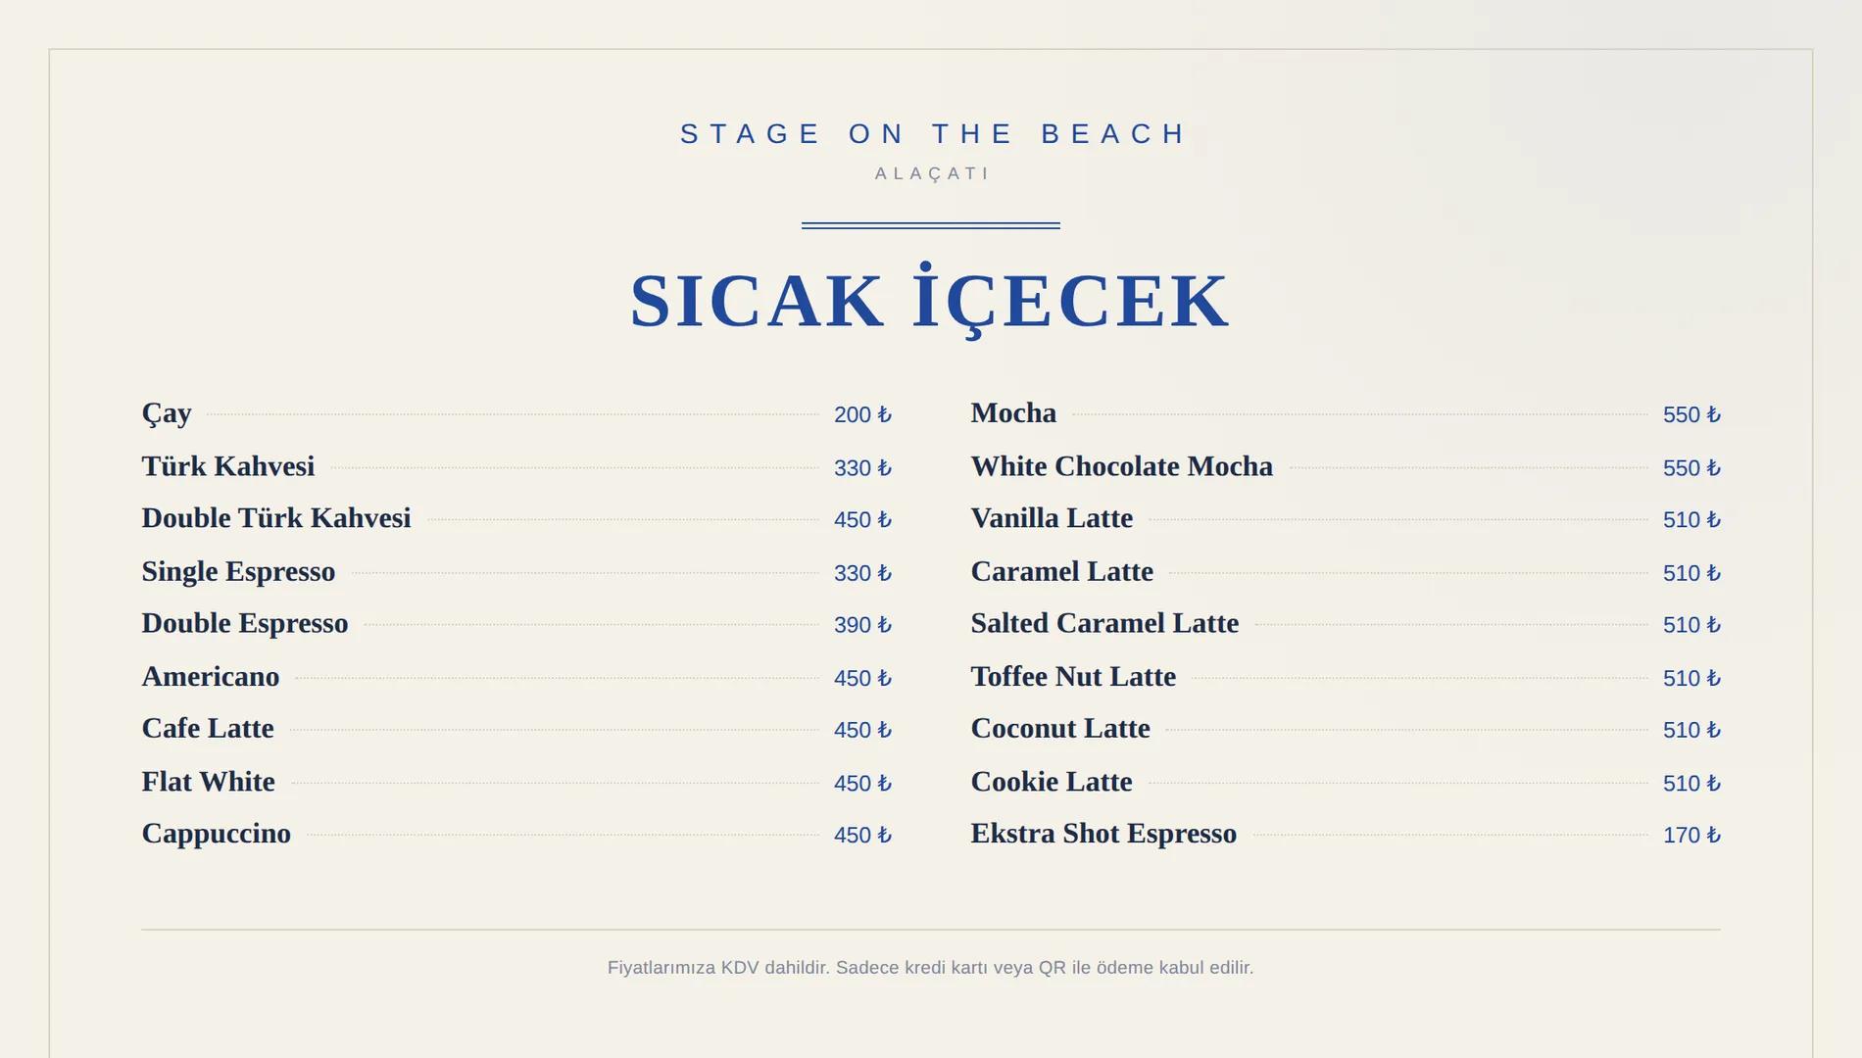Select the Toffee Nut Latte item
Viewport: 1862px width, 1058px height.
point(1073,676)
